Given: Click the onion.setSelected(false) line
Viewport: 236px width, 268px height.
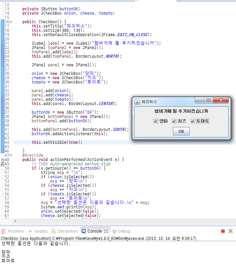Looking at the screenshot, I should click(x=69, y=211).
